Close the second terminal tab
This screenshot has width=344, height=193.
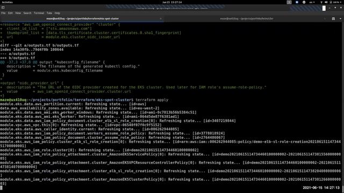click(325, 19)
